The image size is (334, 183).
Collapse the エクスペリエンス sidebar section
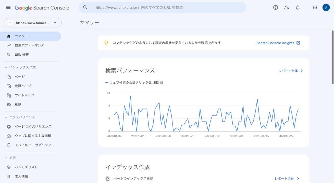(6, 117)
